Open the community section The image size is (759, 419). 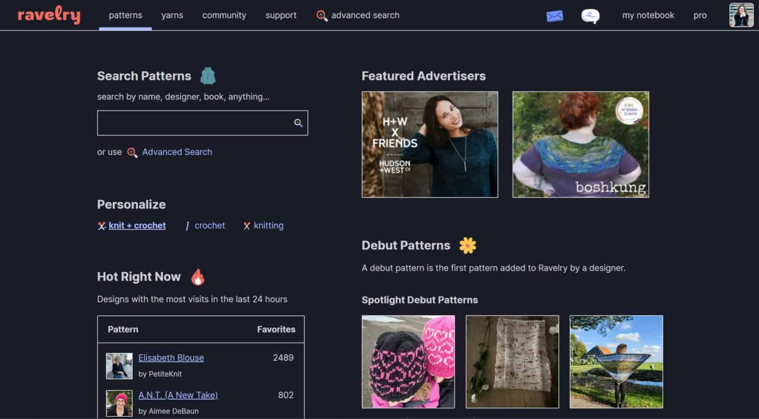224,15
